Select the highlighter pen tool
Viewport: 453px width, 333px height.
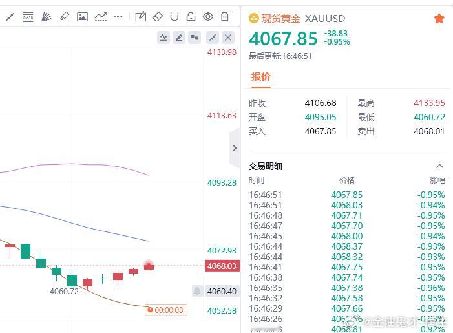click(x=65, y=17)
